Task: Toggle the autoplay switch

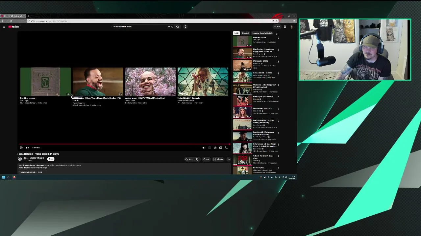Action: click(x=203, y=148)
